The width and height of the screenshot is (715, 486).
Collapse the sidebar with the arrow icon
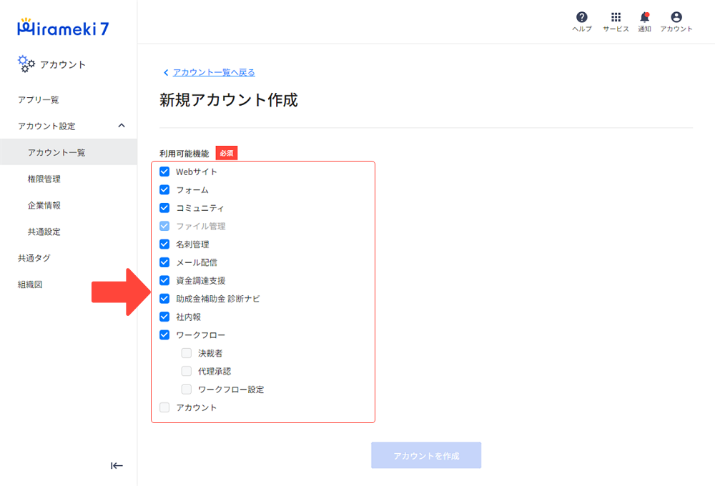[116, 465]
